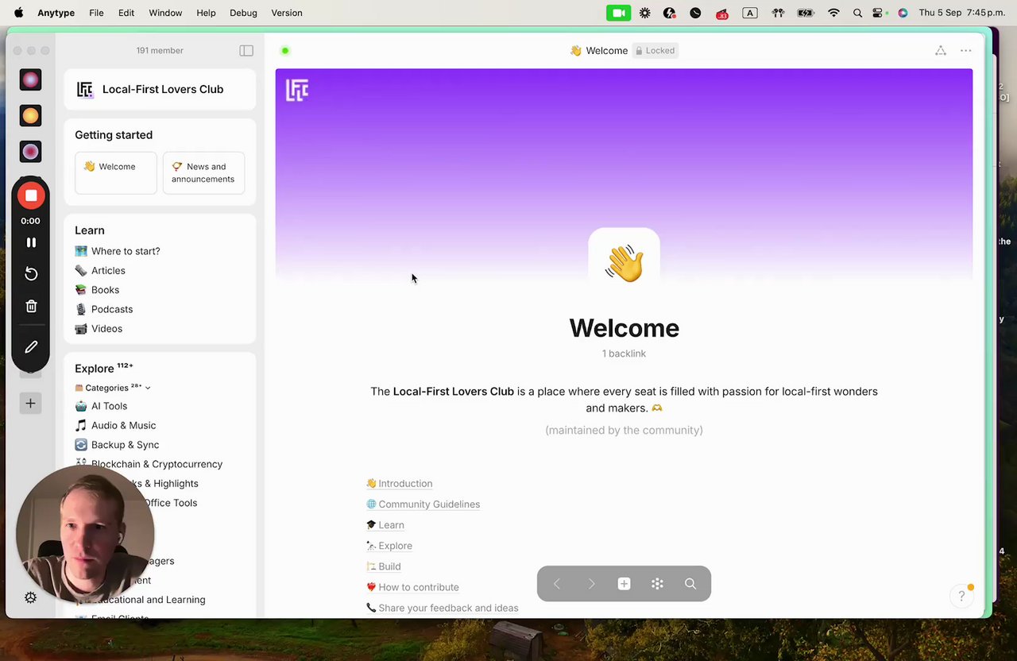Open the Debug menu
Viewport: 1017px width, 661px height.
[243, 13]
